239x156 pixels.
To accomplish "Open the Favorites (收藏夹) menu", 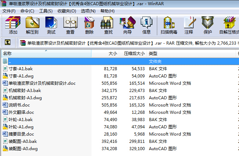I will point(67,11).
